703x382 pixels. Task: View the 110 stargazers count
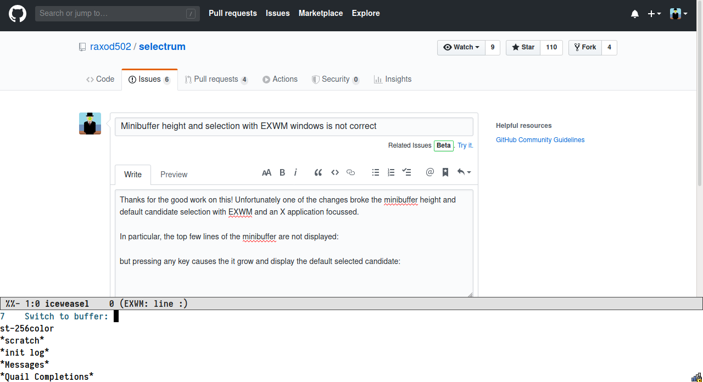pyautogui.click(x=551, y=47)
